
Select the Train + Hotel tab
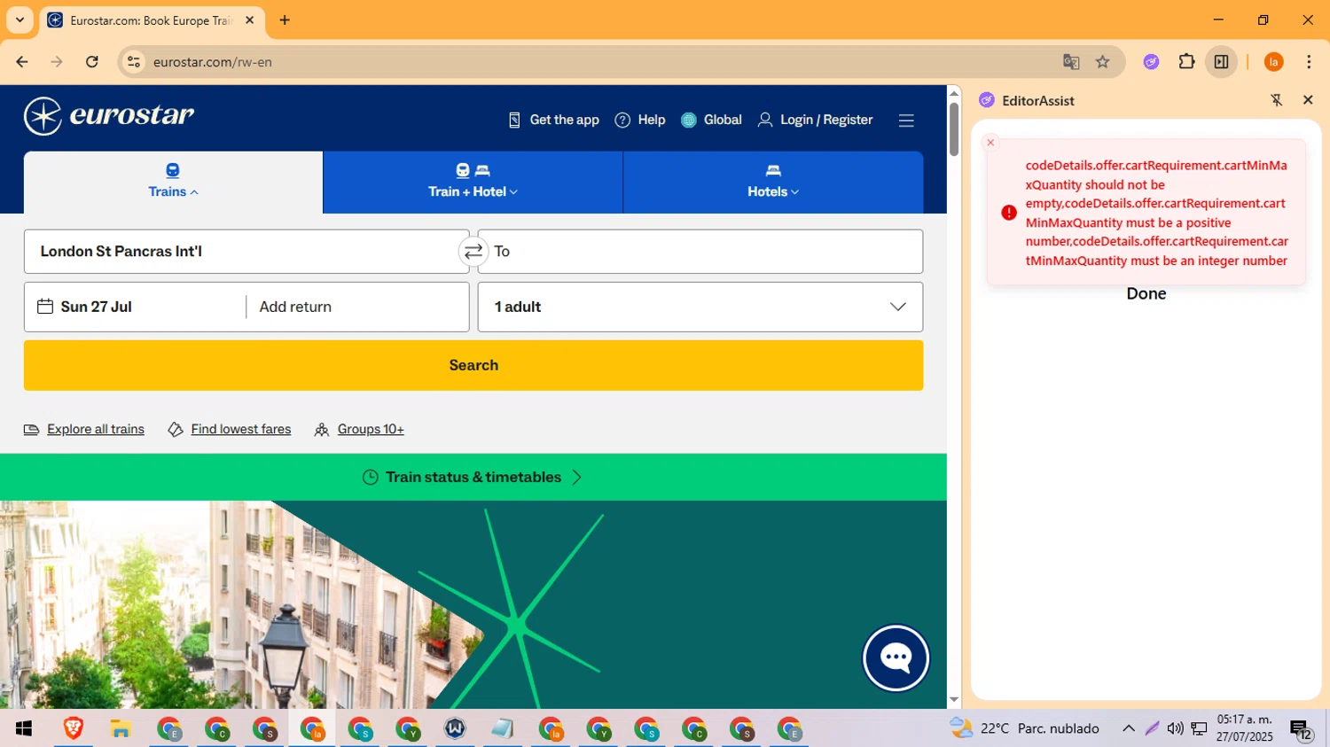(473, 183)
